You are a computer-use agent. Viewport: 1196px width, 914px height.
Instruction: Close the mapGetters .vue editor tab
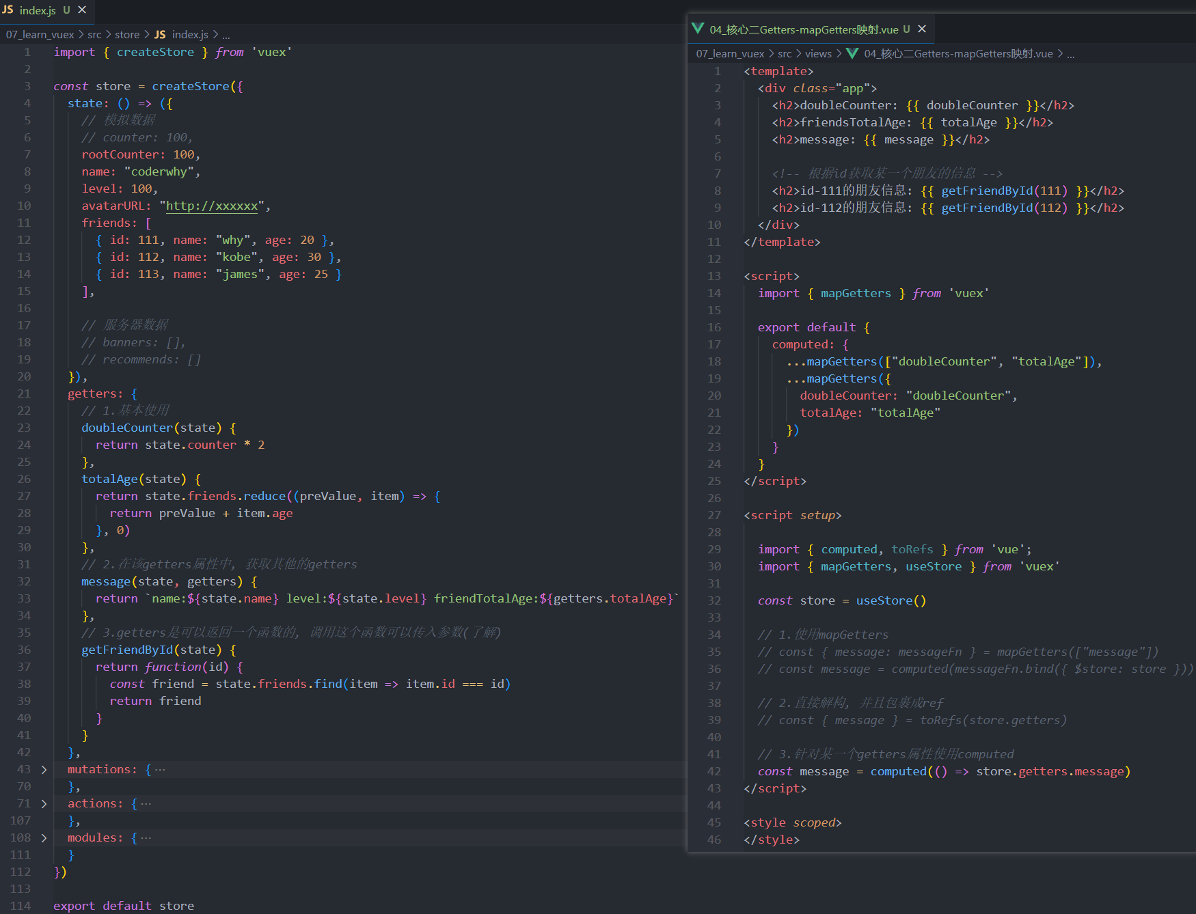[x=922, y=29]
